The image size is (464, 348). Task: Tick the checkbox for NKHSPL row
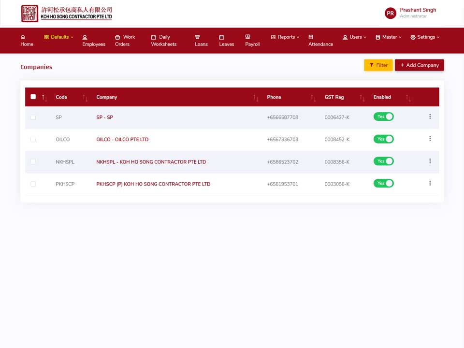(33, 161)
